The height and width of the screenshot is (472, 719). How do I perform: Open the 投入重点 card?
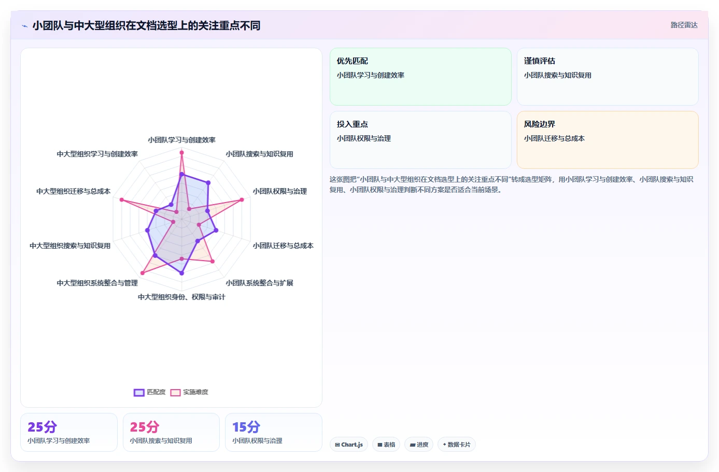click(x=420, y=140)
